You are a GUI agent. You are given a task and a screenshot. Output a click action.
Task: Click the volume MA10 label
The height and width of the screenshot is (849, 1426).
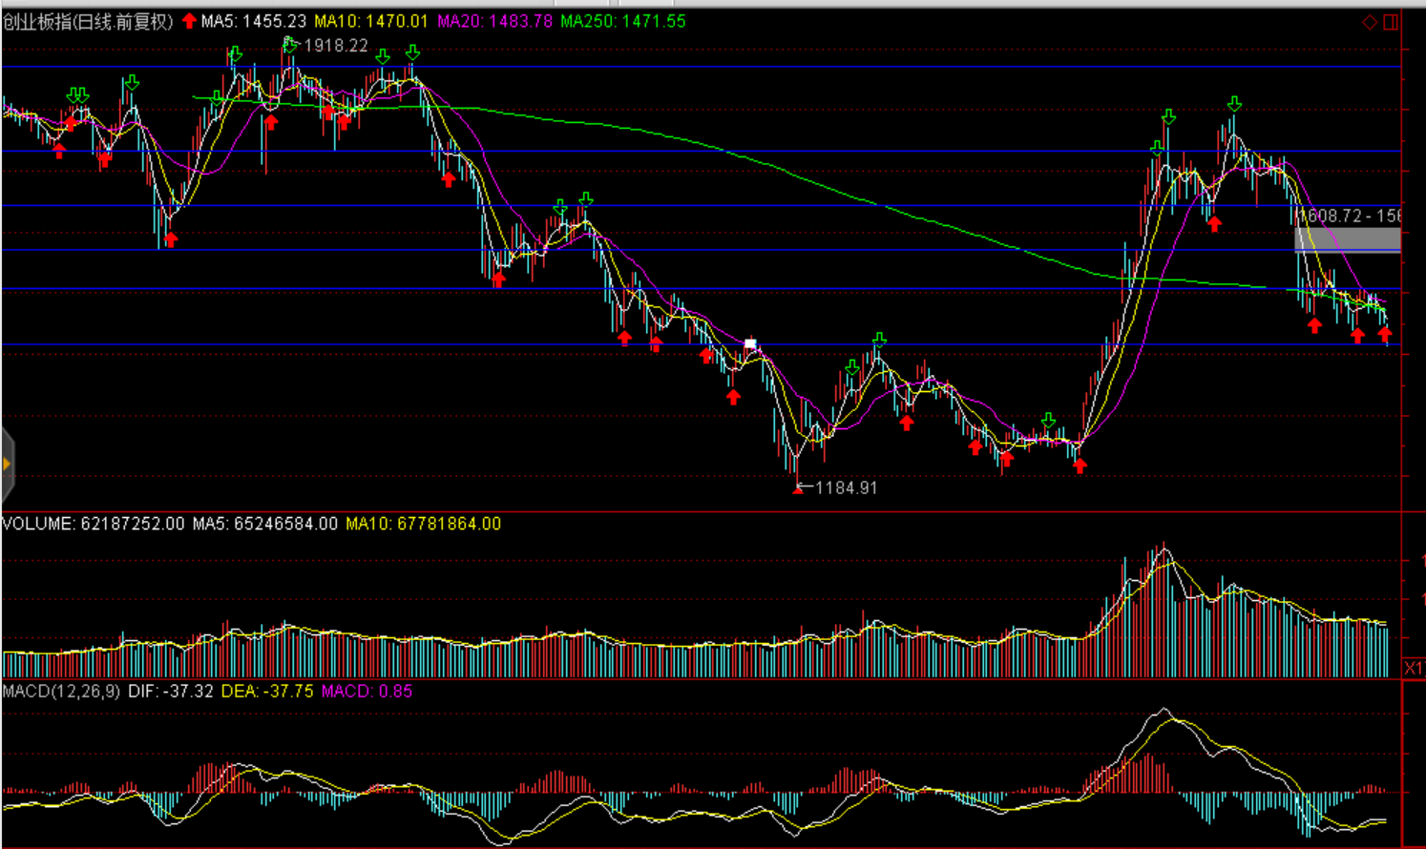click(423, 524)
